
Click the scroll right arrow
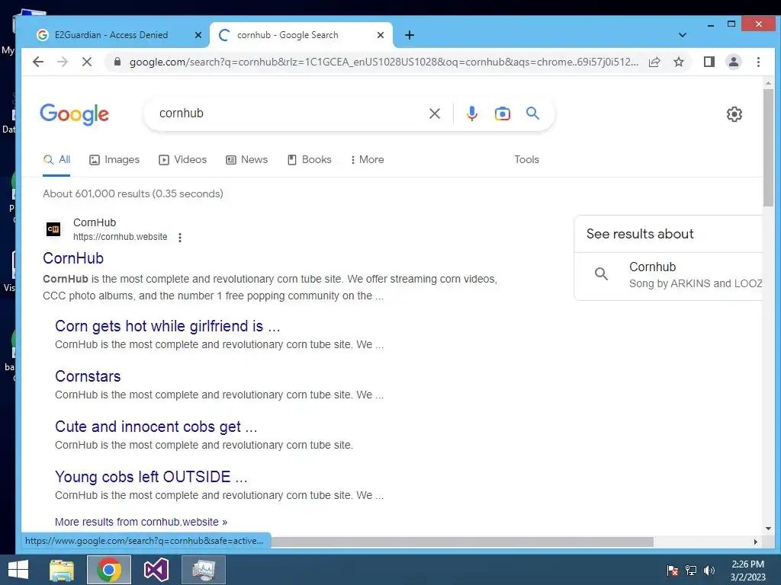point(756,542)
